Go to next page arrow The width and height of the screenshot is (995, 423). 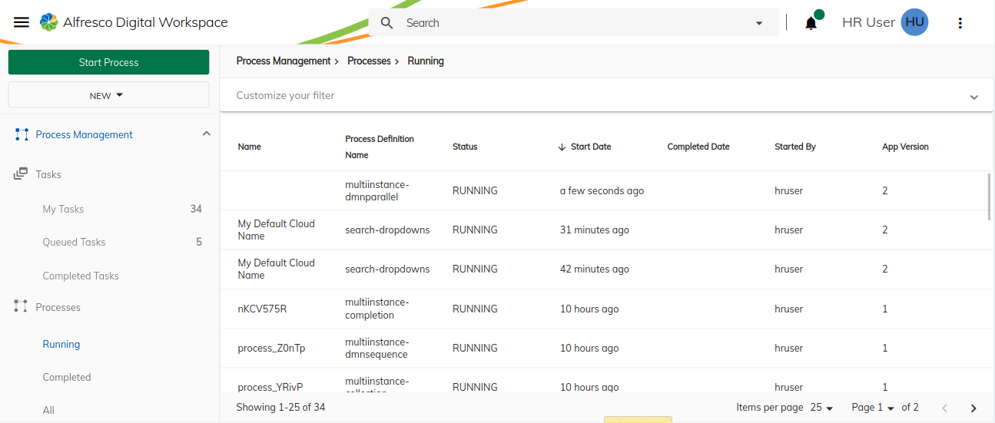point(973,408)
